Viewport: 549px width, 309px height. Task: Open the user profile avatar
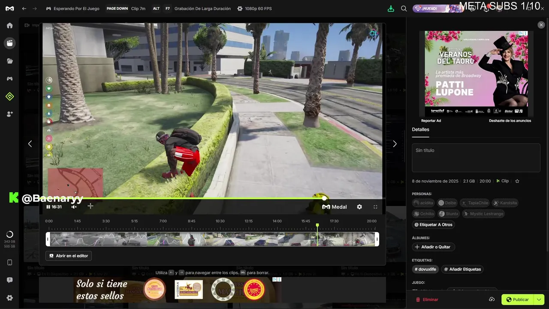pyautogui.click(x=500, y=9)
